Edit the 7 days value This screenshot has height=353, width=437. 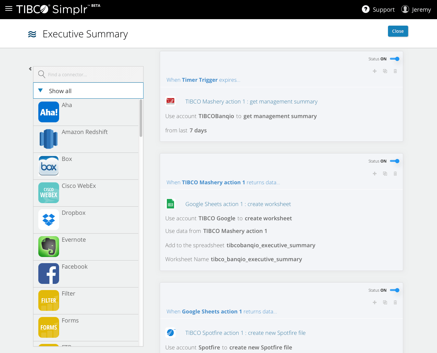point(198,130)
